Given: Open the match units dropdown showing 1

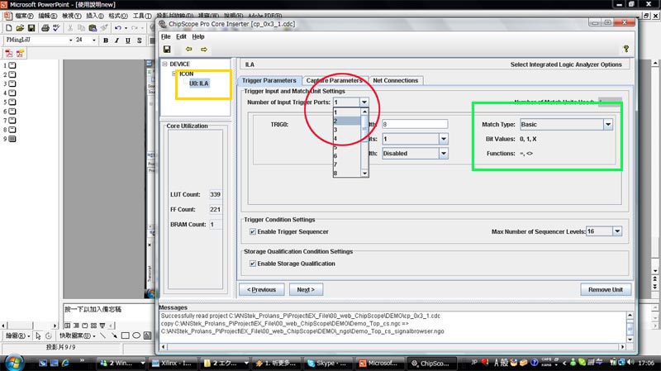Looking at the screenshot, I should [444, 139].
